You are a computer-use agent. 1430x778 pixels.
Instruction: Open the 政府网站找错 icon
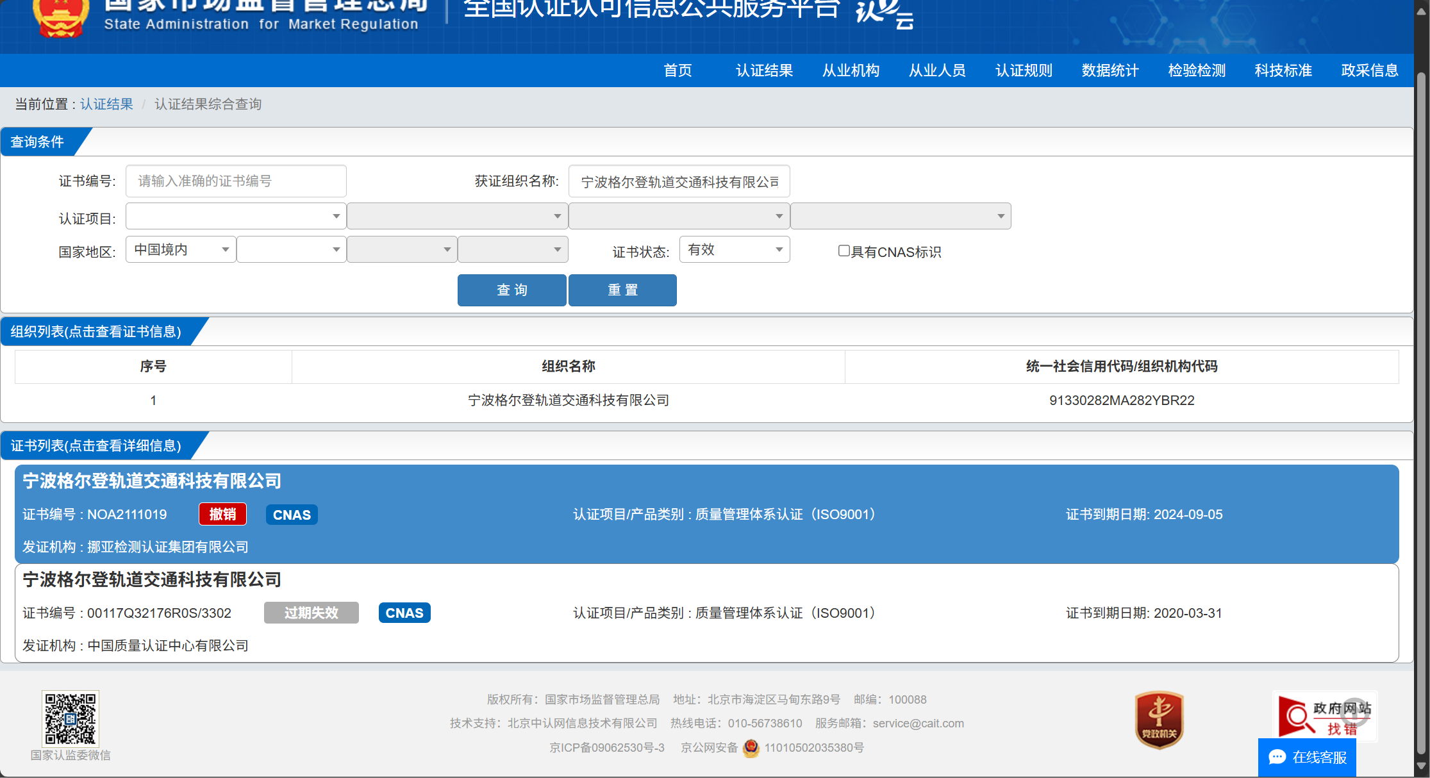[1325, 716]
